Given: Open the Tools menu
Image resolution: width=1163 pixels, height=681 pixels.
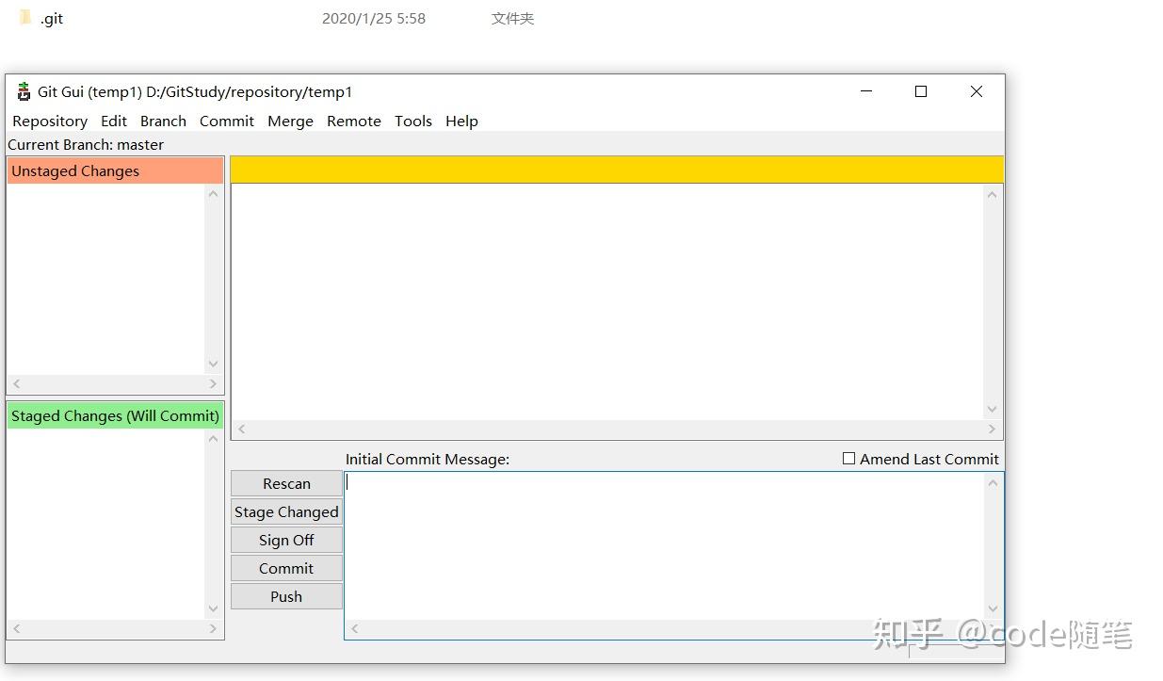Looking at the screenshot, I should tap(413, 121).
